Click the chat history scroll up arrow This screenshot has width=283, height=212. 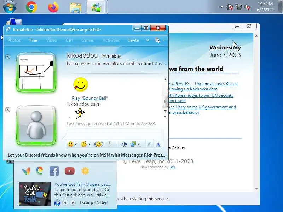[165, 79]
